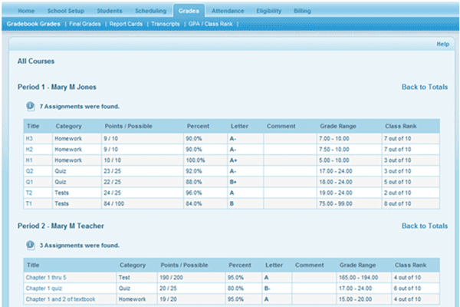The height and width of the screenshot is (307, 460).
Task: Open the Chapter 1 quiz assignment
Action: point(41,288)
